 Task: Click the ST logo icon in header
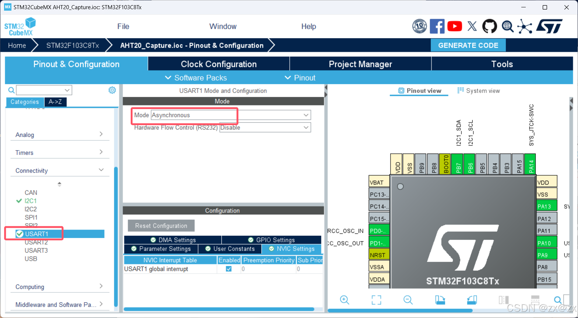tap(549, 26)
